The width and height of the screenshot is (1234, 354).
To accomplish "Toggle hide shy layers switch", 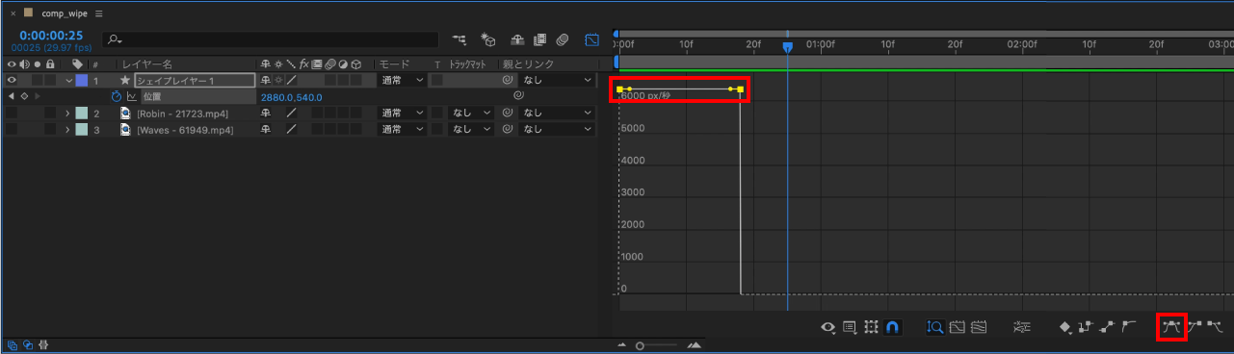I will (517, 40).
